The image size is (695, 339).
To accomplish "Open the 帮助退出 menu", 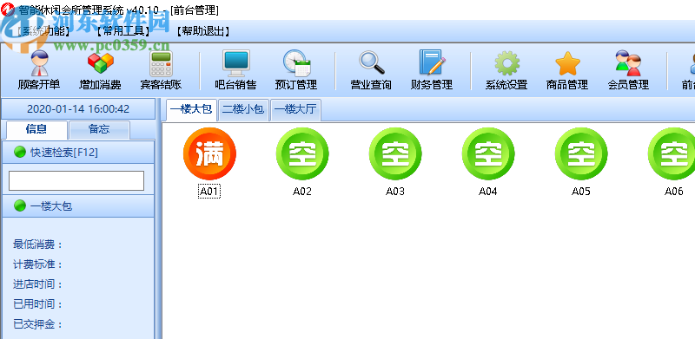I will (x=202, y=31).
